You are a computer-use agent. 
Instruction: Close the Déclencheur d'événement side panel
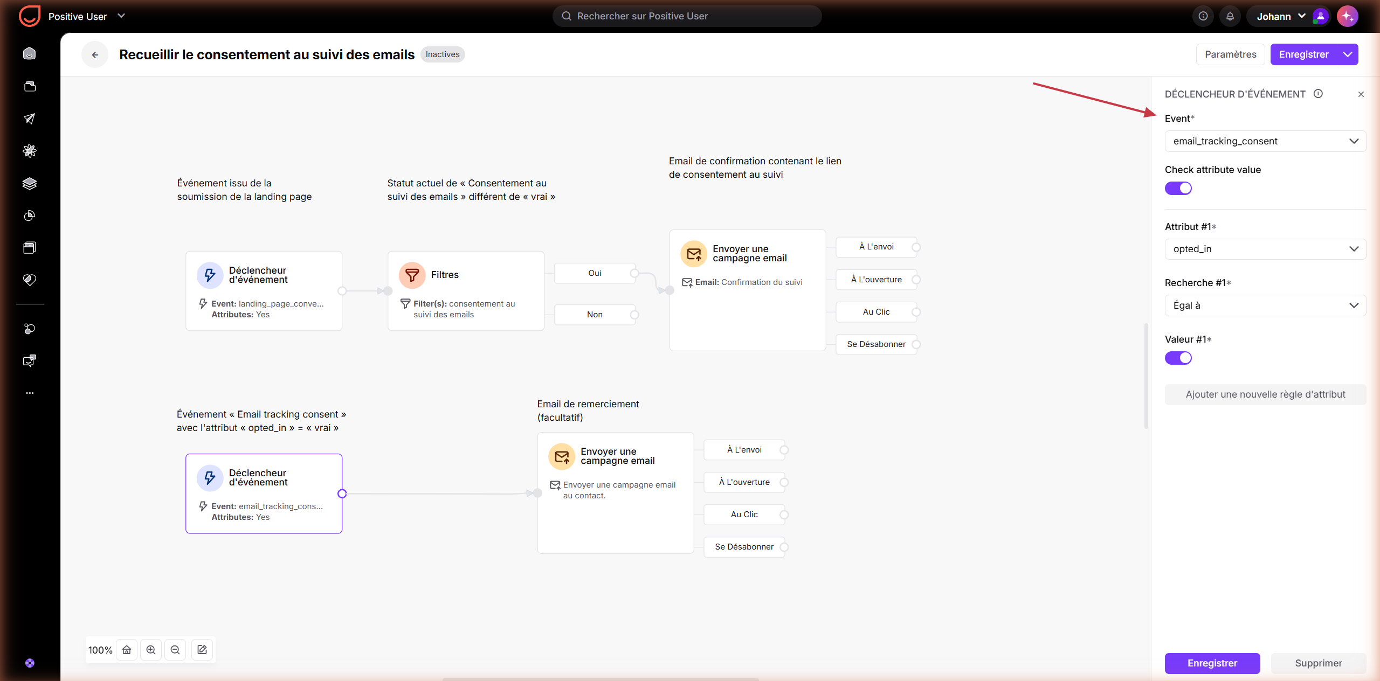[1361, 94]
